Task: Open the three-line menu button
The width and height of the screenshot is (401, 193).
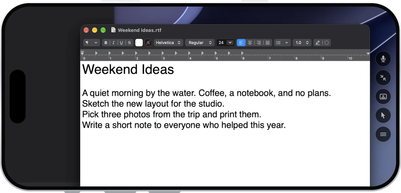Action: (383, 134)
